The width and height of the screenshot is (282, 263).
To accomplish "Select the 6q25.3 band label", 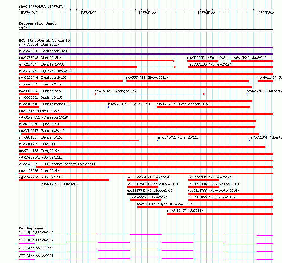I will point(25,27).
